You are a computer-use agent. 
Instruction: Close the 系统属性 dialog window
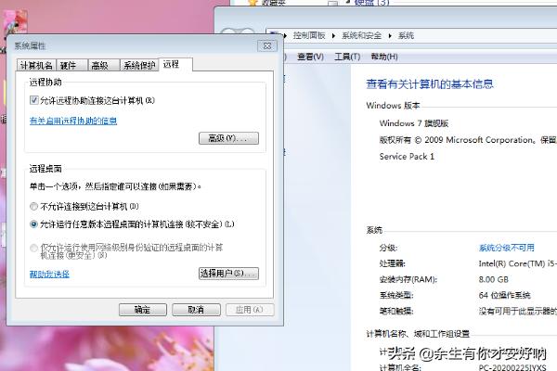(x=266, y=45)
